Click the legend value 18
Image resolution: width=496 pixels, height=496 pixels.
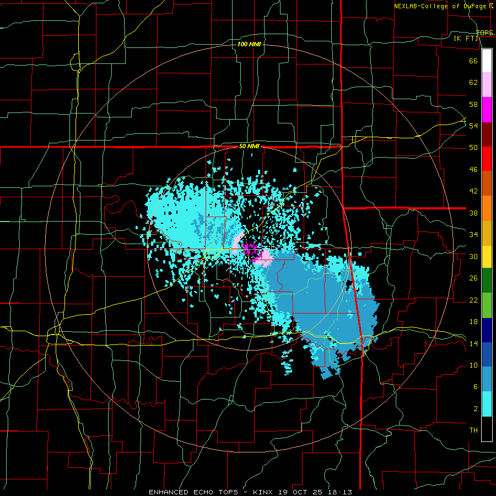point(473,322)
